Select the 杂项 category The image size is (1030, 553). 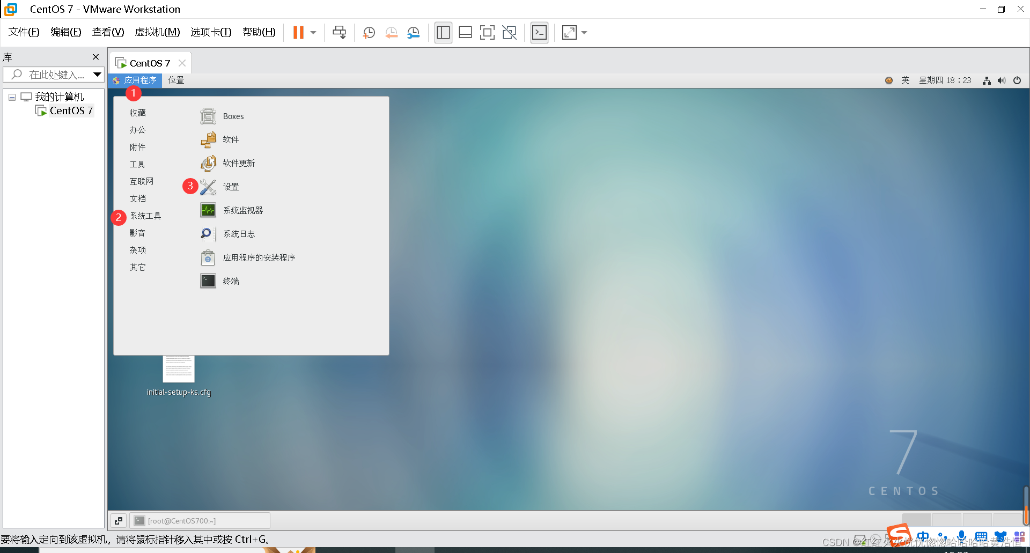point(137,250)
